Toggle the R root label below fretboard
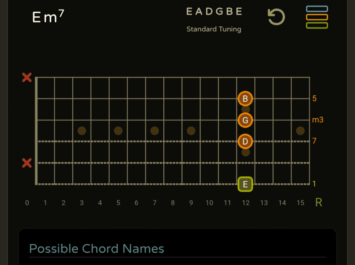Viewport: 355px width, 265px height. click(319, 202)
